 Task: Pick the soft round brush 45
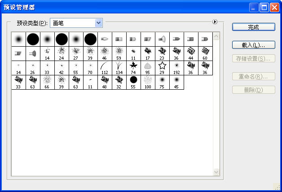(x=176, y=81)
